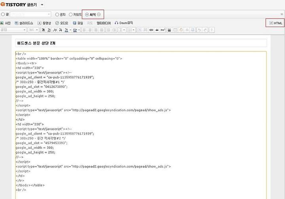Screen dimensions: 285x199
Task: Justify text alignment
Action: pyautogui.click(x=102, y=30)
